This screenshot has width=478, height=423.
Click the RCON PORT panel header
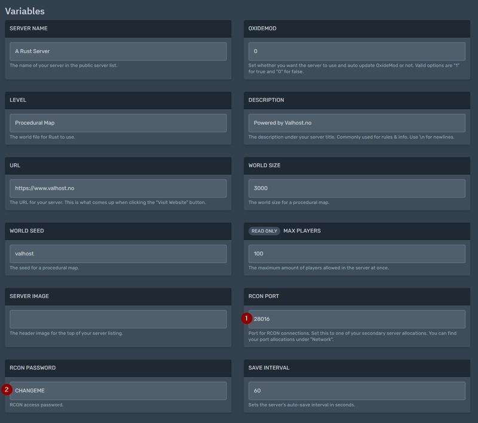[357, 297]
